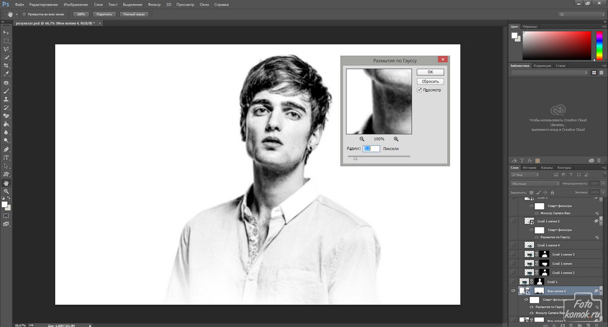608x327 pixels.
Task: Select the Move tool
Action: click(6, 32)
